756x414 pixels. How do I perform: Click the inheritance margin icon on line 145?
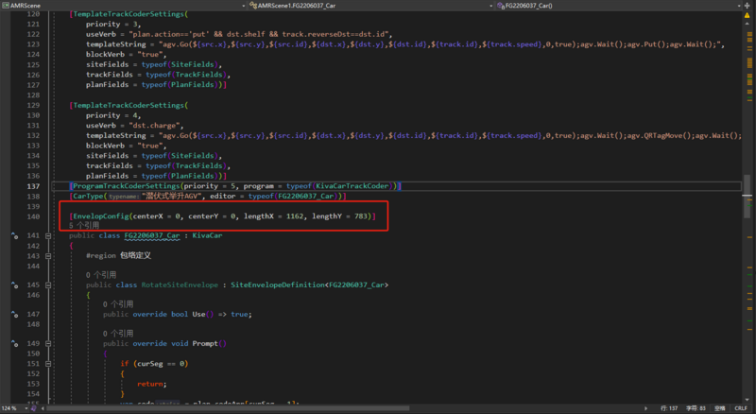[x=16, y=285]
